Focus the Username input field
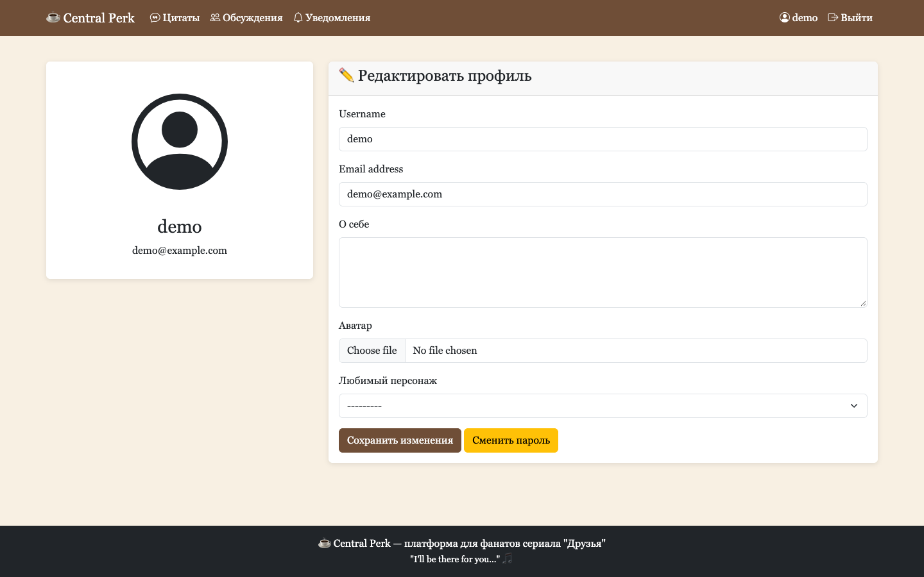The width and height of the screenshot is (924, 577). [603, 139]
